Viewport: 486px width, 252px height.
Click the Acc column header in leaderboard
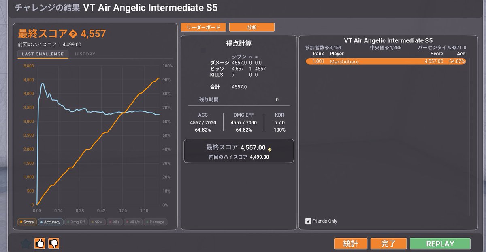461,54
